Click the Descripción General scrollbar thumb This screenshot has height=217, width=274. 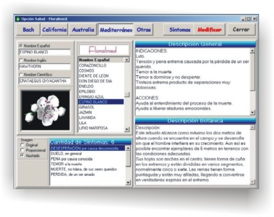[x=253, y=72]
